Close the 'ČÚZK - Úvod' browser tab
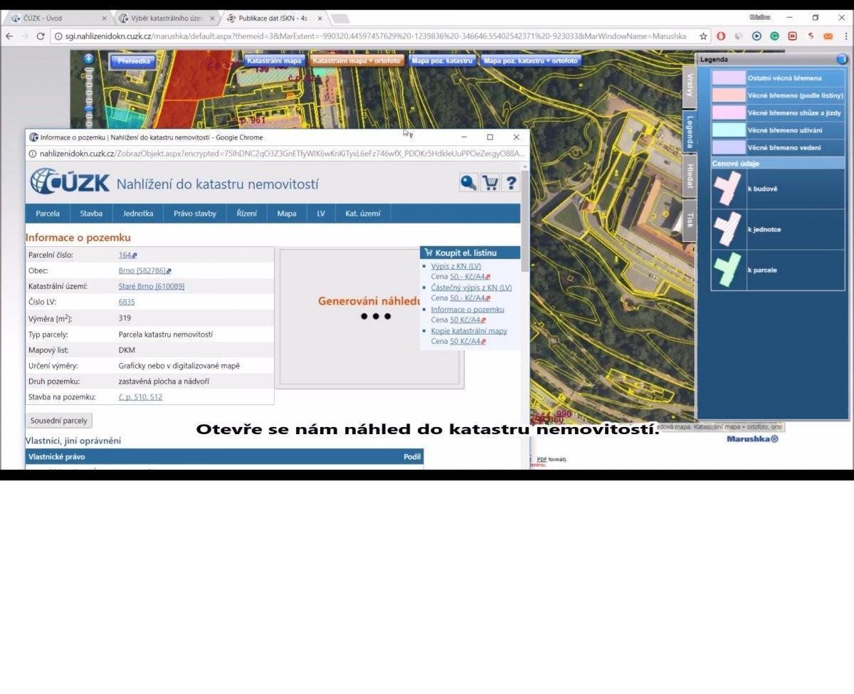The image size is (854, 694). pos(104,19)
